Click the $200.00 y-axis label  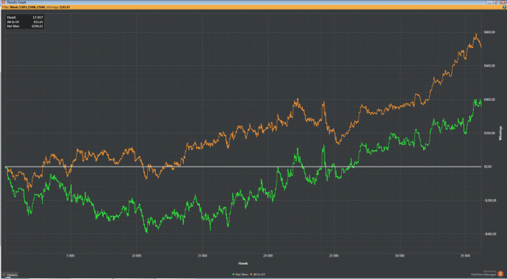click(489, 133)
